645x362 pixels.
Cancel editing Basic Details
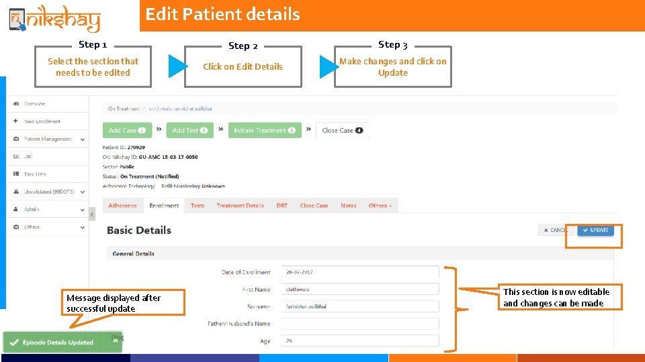click(555, 230)
